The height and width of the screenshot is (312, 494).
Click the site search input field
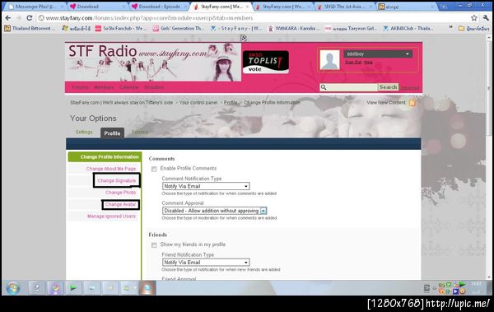352,87
